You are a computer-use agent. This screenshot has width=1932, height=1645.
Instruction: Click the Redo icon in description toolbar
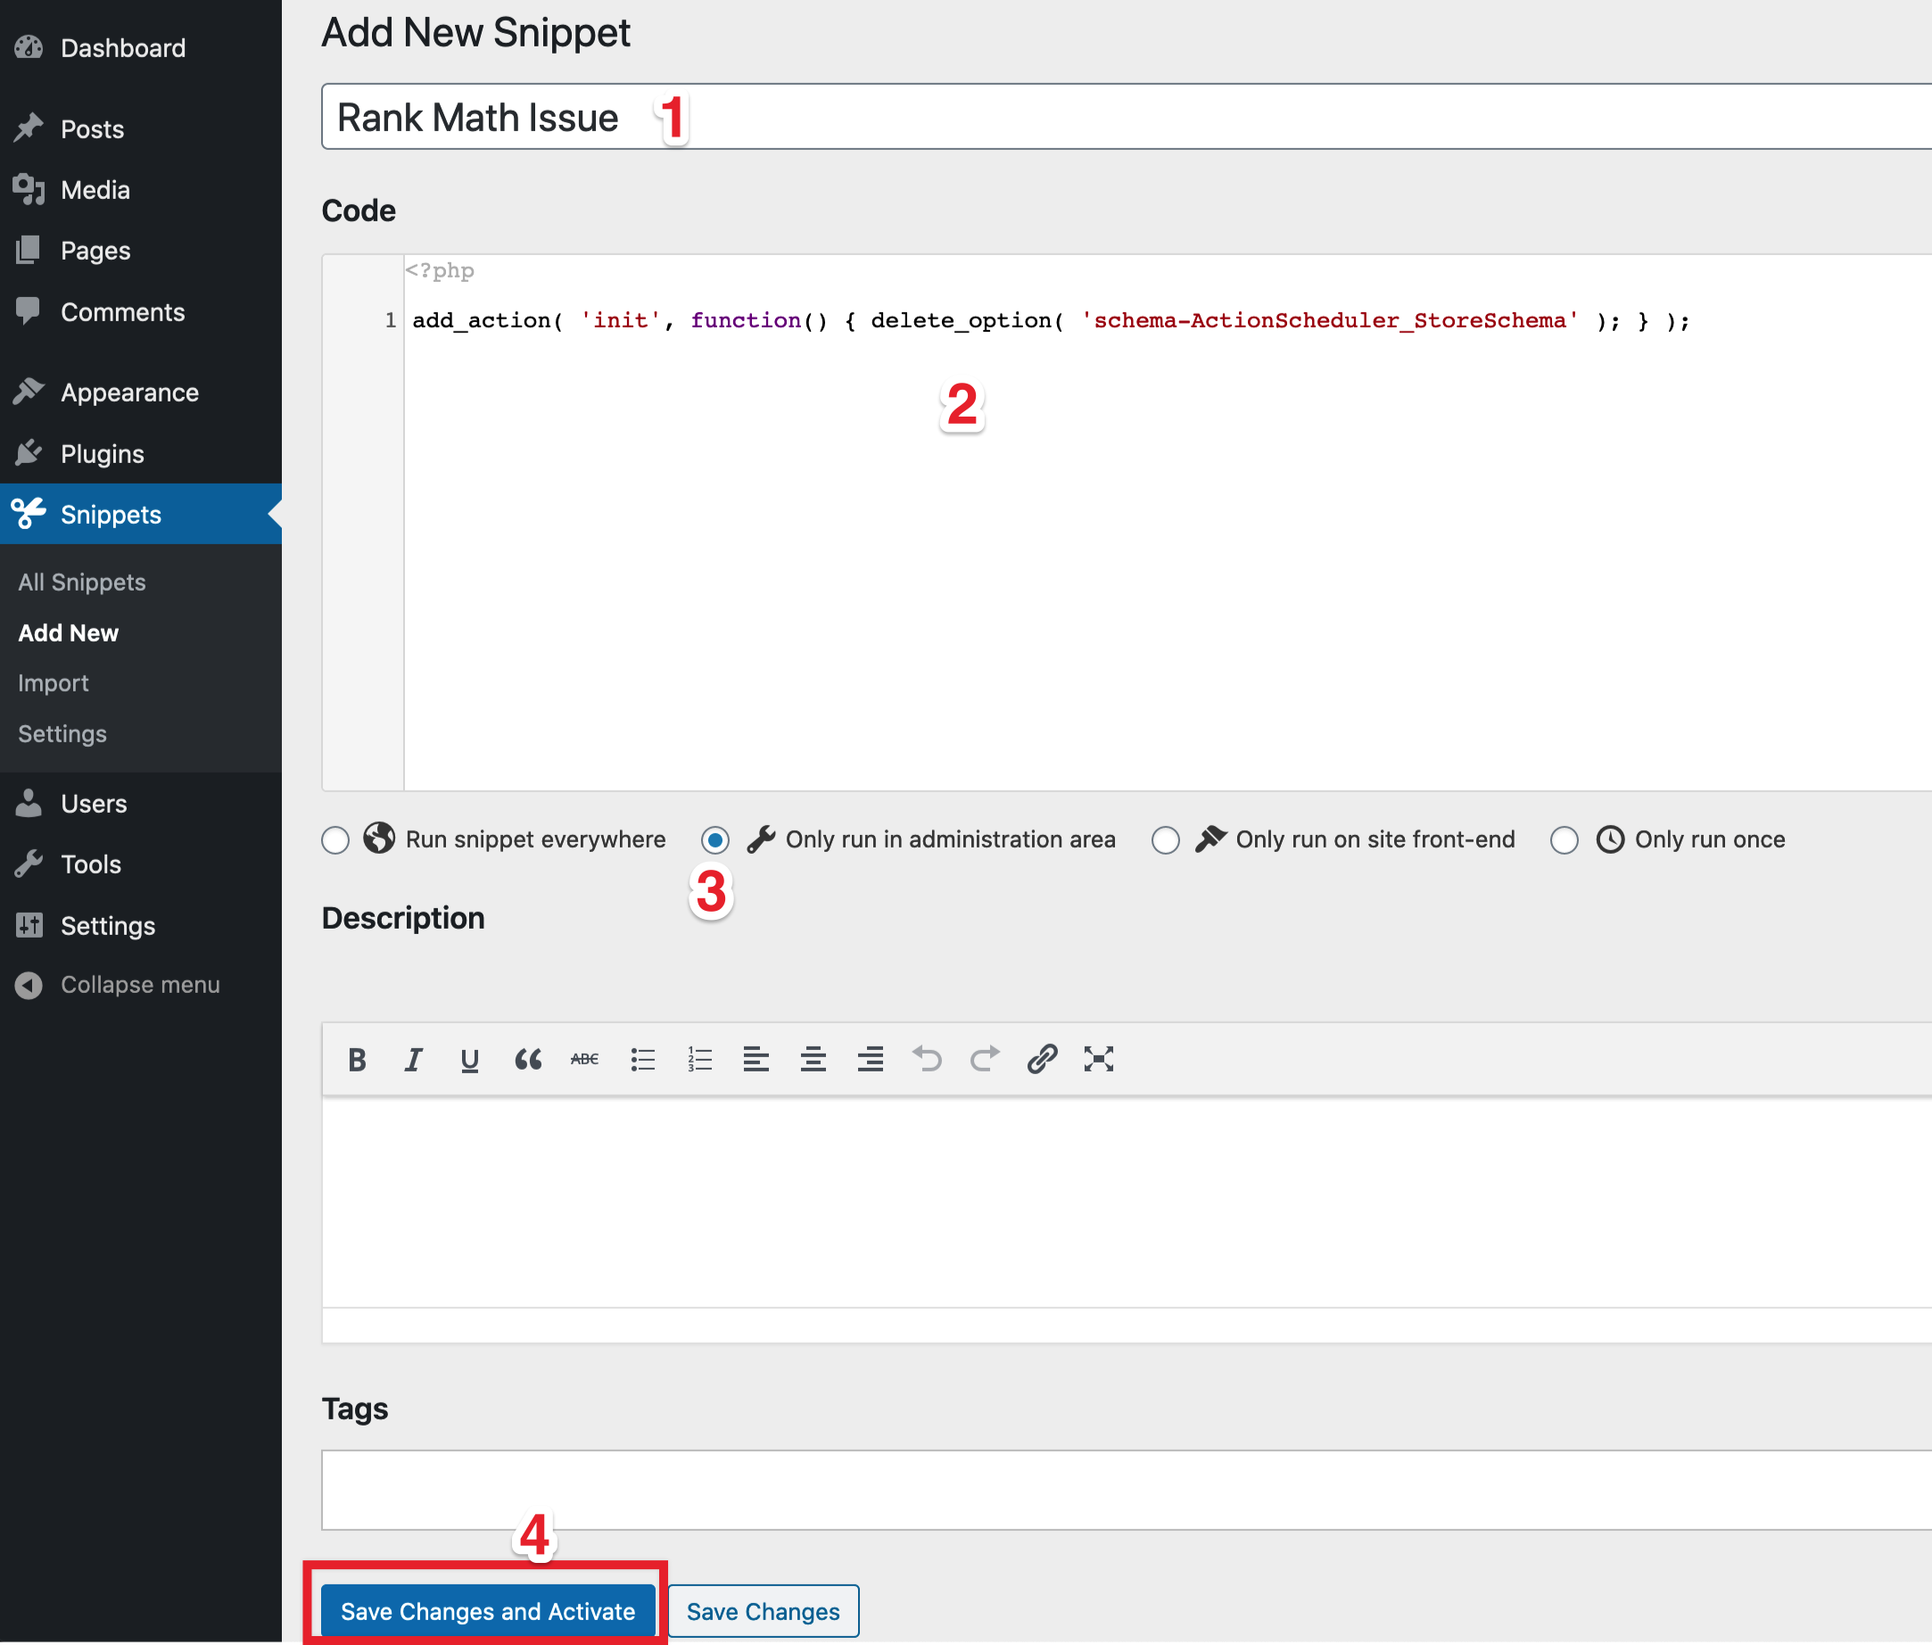986,1059
